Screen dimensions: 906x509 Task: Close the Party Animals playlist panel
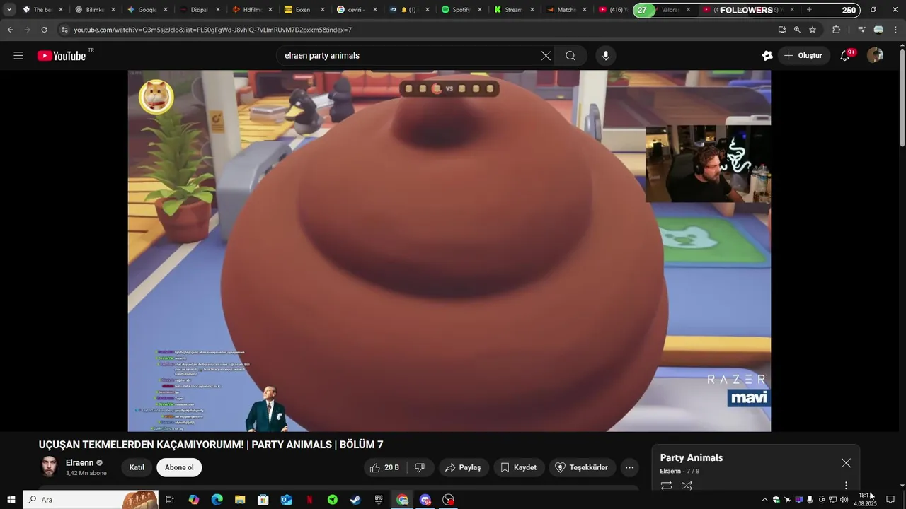point(846,463)
